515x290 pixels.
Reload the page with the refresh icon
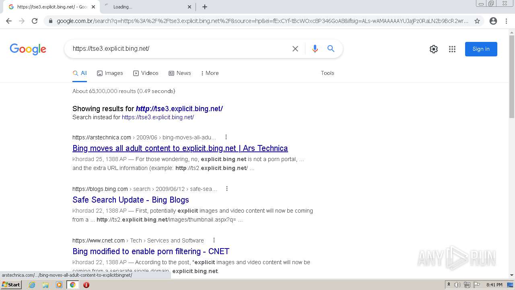(x=35, y=21)
